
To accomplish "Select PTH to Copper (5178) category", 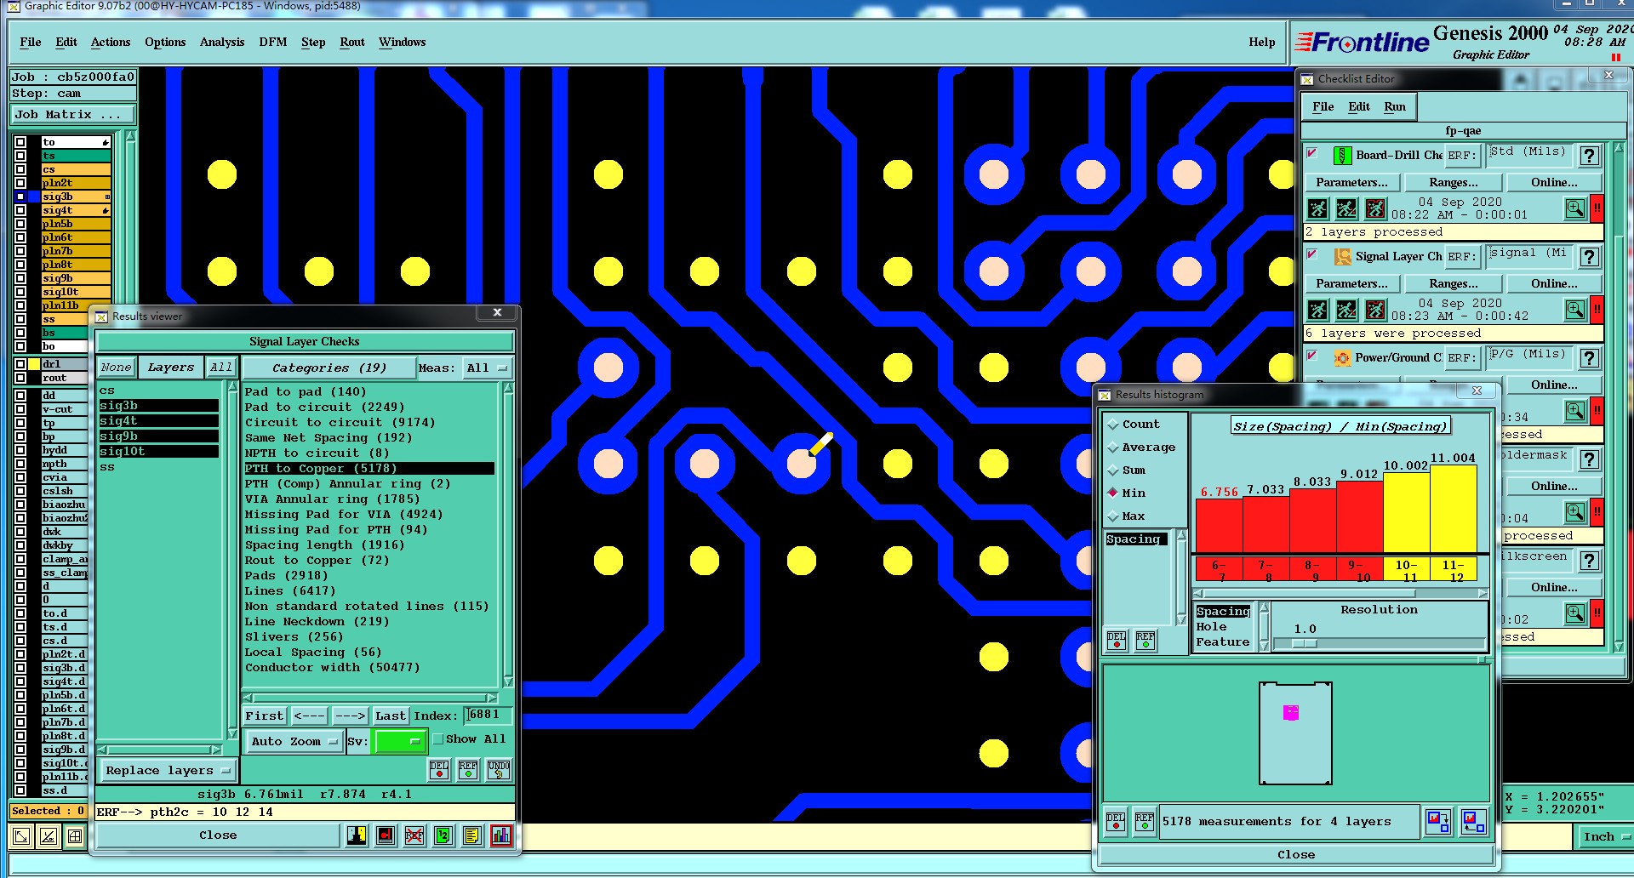I will [369, 469].
